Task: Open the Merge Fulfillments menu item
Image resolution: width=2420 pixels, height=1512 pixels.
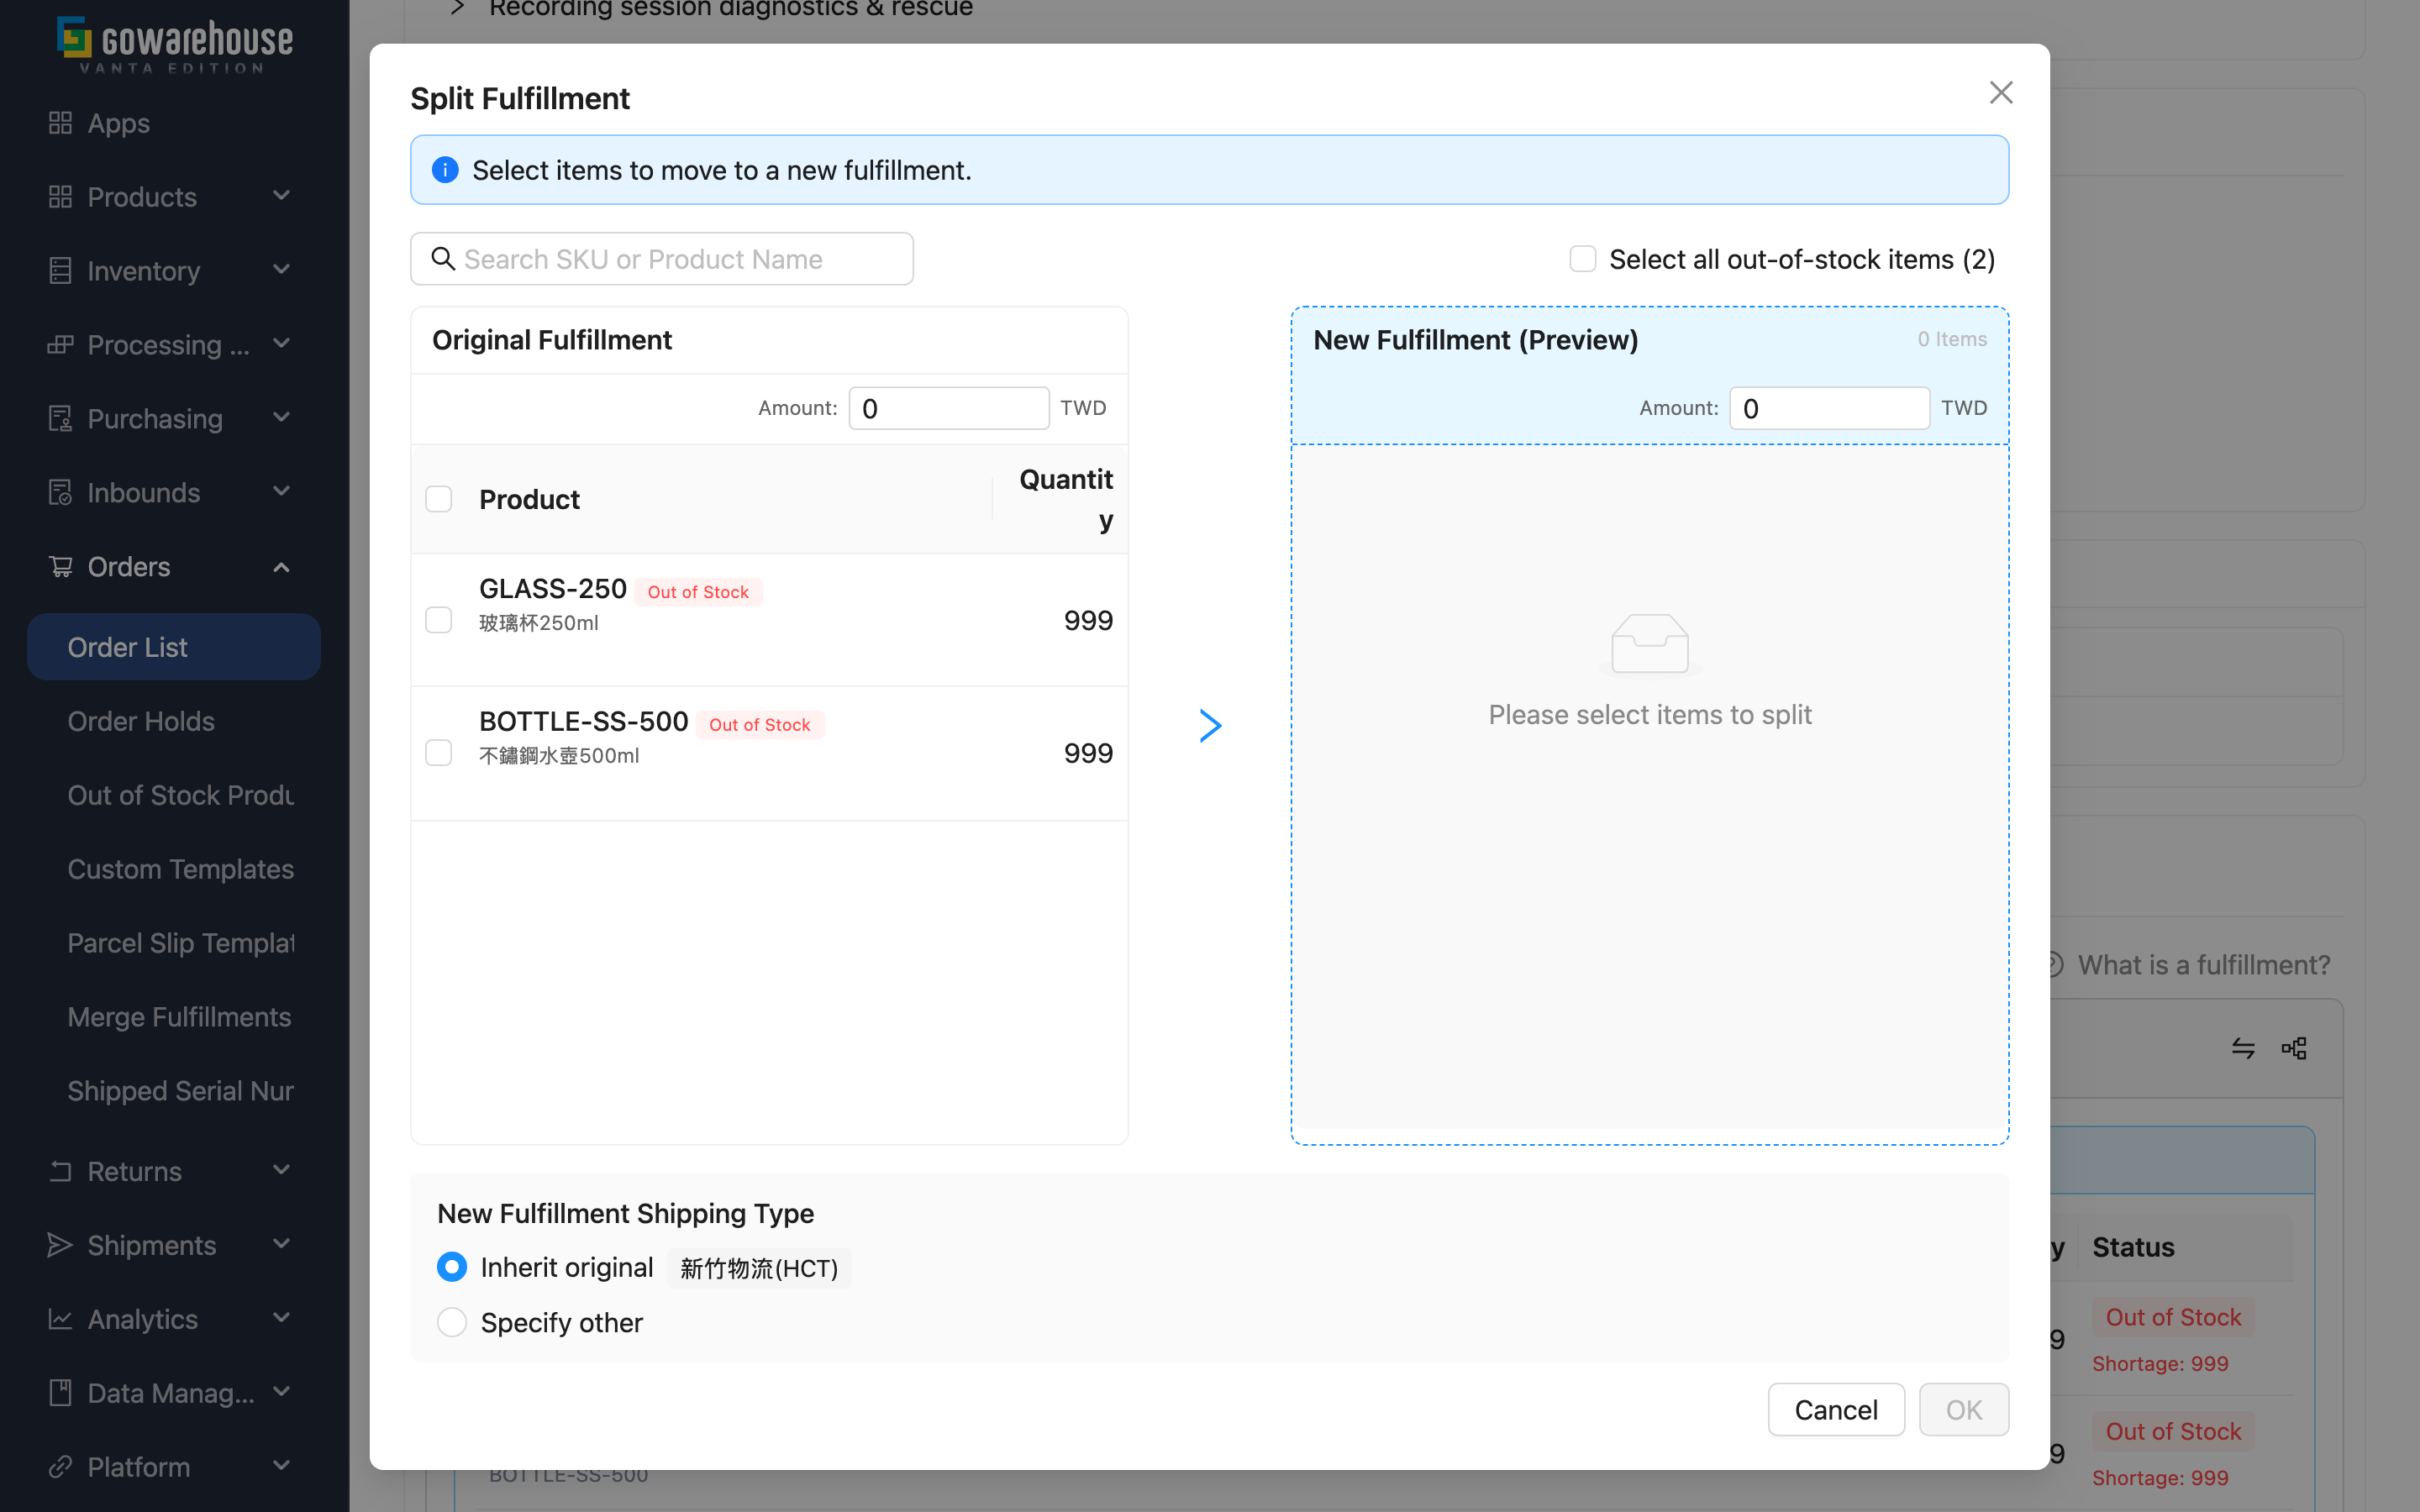Action: [174, 1017]
